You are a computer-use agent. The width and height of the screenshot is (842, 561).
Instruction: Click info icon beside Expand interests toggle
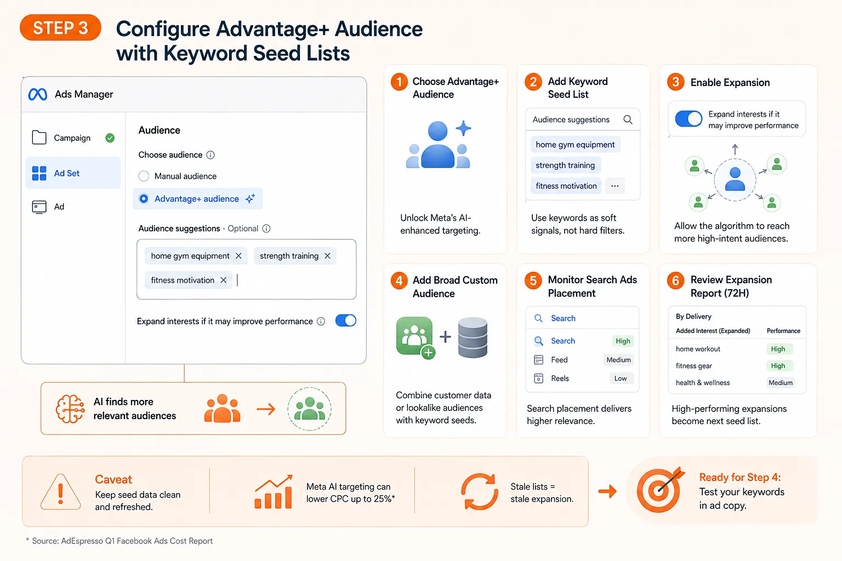tap(321, 321)
